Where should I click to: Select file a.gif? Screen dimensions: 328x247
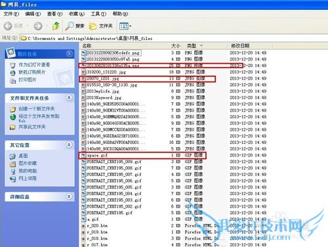tap(93, 219)
